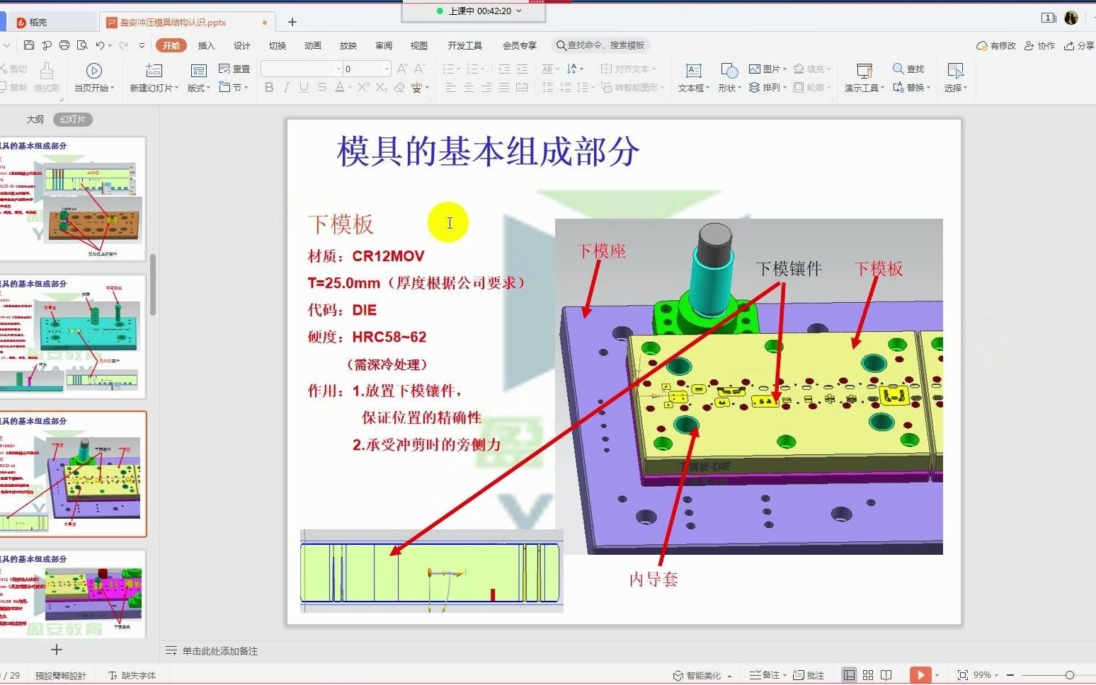1096x685 pixels.
Task: Toggle underline formatting
Action: pos(304,87)
